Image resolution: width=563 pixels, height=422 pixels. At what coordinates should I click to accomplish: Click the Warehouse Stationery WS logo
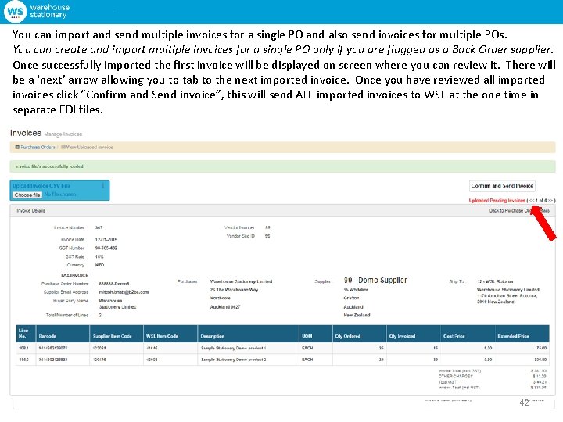(x=15, y=11)
